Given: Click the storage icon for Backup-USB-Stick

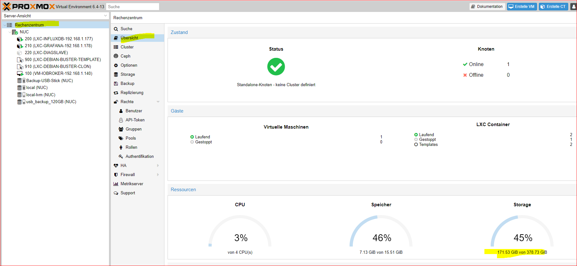Looking at the screenshot, I should pos(21,81).
